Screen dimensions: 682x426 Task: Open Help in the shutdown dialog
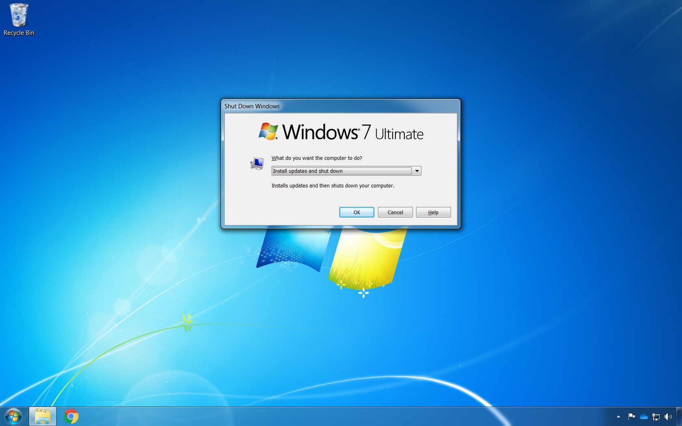click(434, 212)
